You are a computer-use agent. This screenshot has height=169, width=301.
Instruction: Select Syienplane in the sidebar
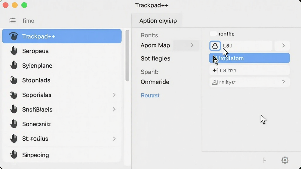62,65
